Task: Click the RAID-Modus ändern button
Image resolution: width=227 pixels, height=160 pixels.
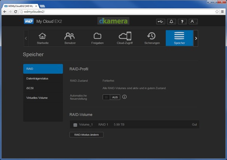Action: [86, 135]
